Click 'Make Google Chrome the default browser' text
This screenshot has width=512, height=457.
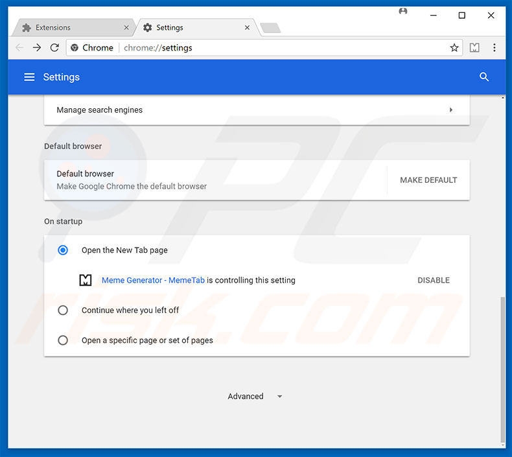pos(132,186)
